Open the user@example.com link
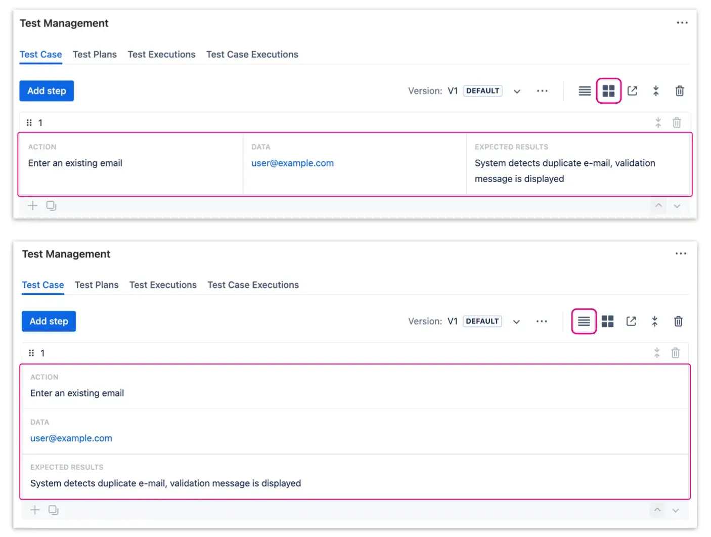The width and height of the screenshot is (711, 537). (x=292, y=163)
